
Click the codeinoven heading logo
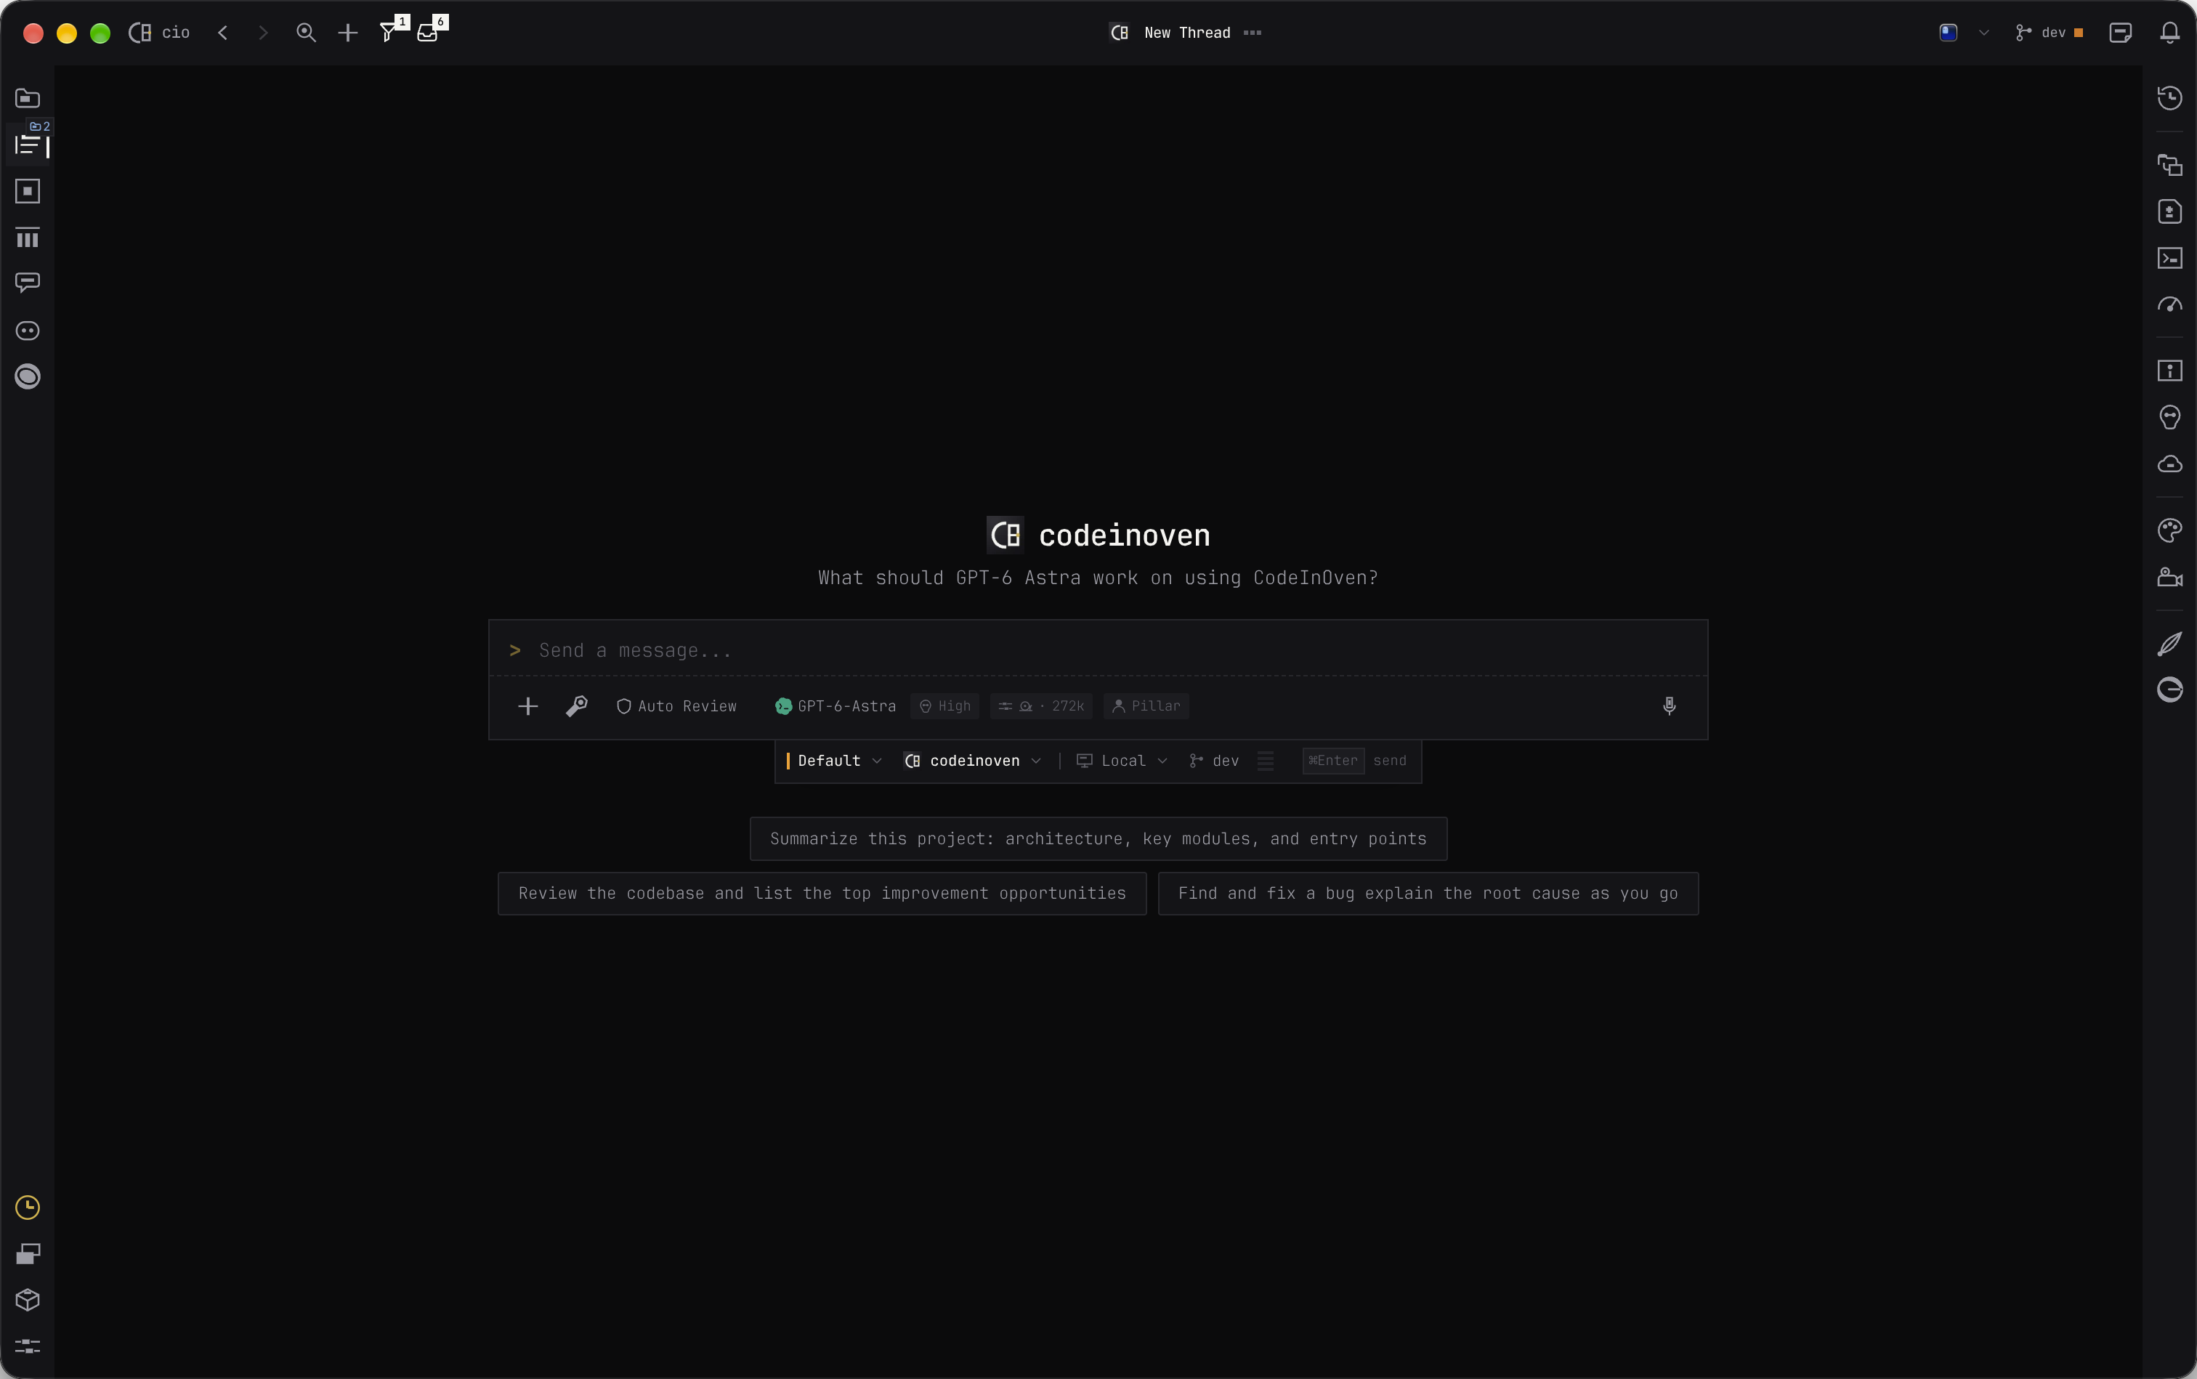click(x=1005, y=535)
